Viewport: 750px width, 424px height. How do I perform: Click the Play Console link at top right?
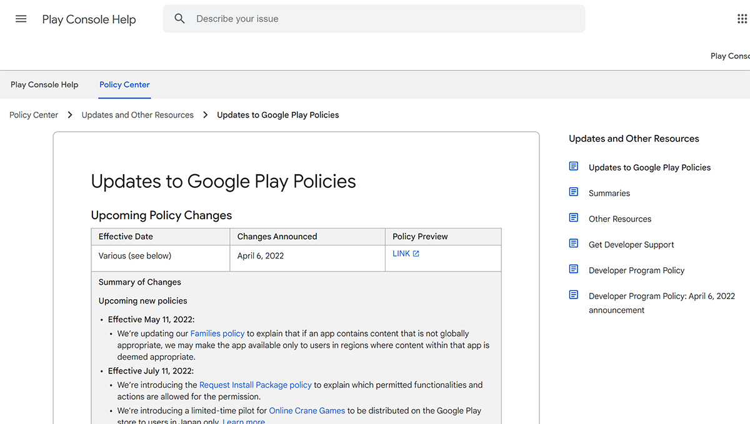[730, 56]
